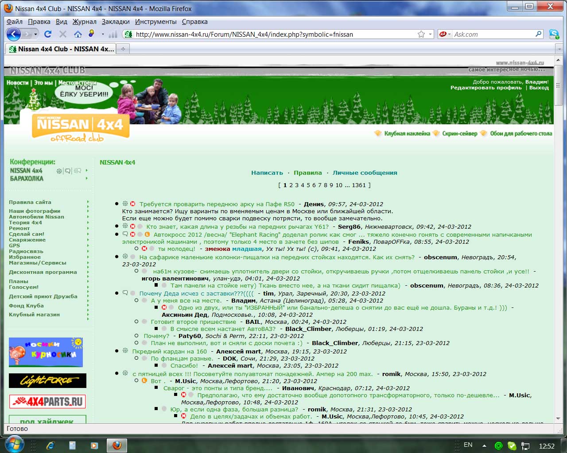
Task: Click the speech bubble icon beside NISSAN 4x4 conference
Action: tap(68, 171)
